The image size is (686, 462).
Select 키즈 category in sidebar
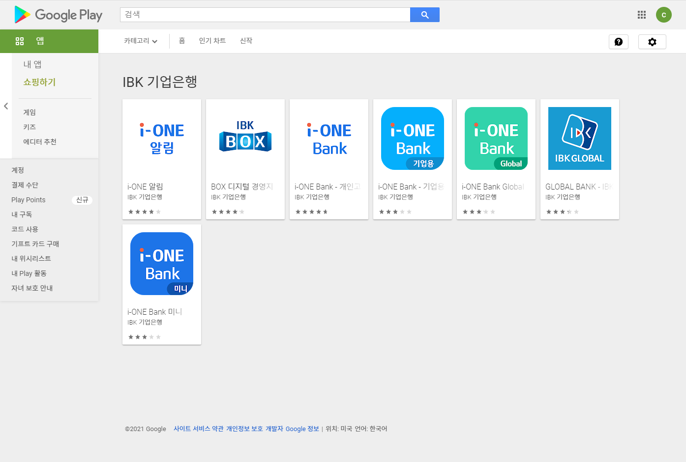[30, 127]
